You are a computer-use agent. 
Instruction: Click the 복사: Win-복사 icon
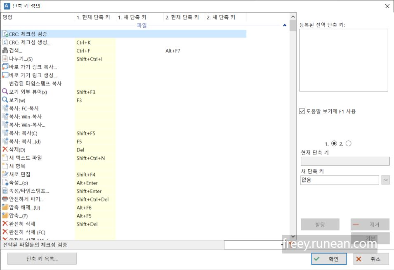click(5, 116)
